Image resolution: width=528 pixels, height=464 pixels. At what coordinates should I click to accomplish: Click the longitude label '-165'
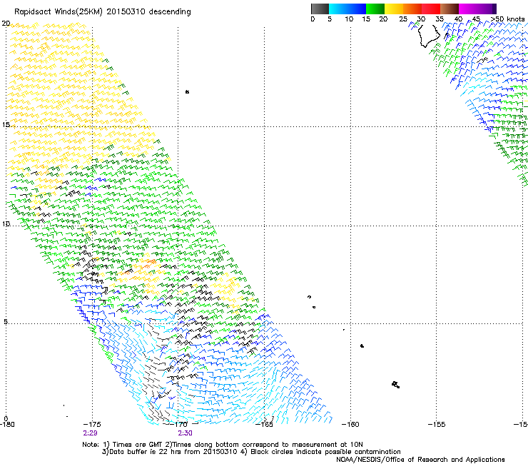click(264, 425)
